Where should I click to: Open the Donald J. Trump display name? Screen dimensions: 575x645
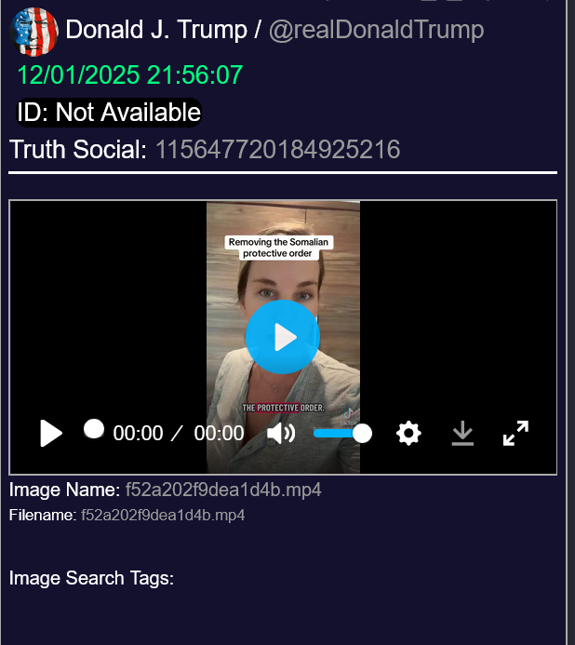156,31
